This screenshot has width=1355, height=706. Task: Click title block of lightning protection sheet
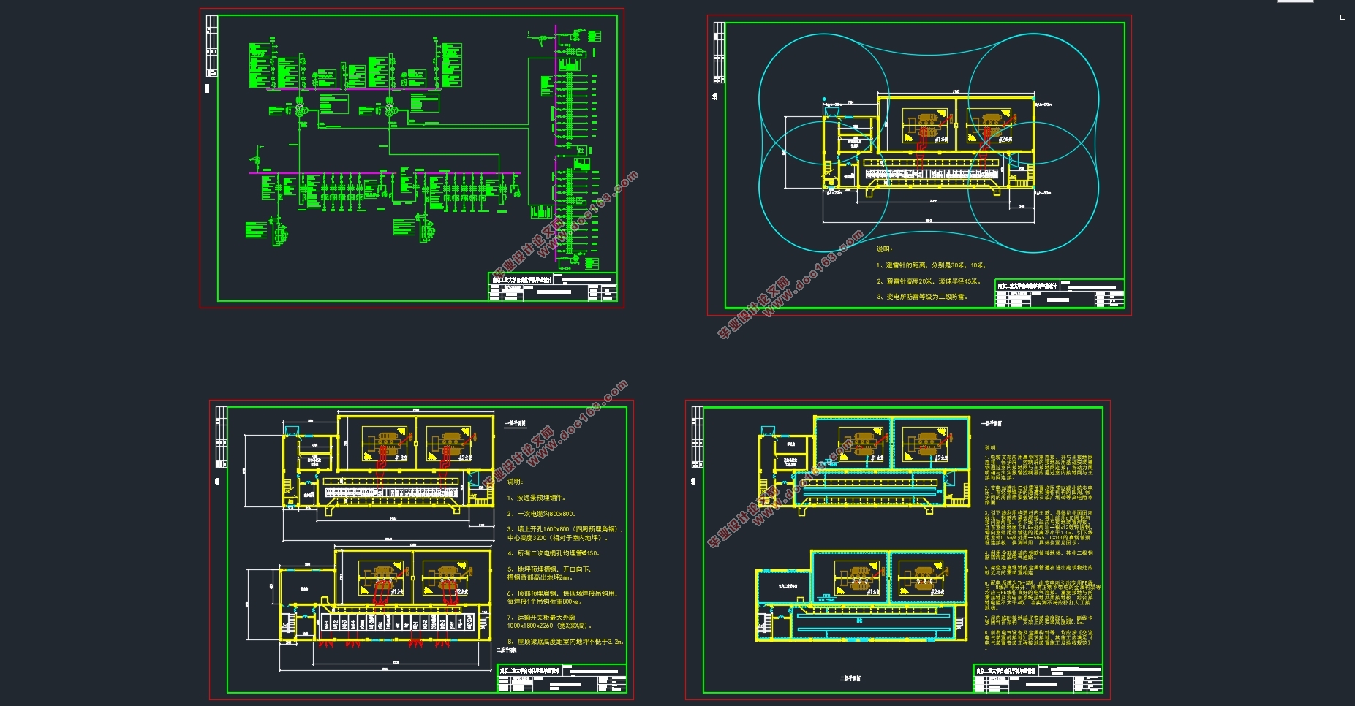click(x=1060, y=294)
